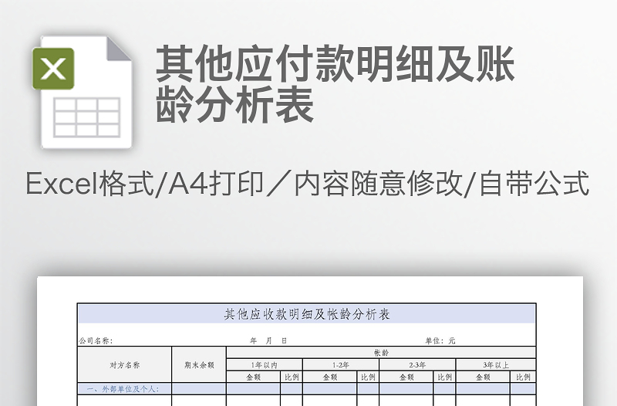Click 比例 under 2-3年
This screenshot has width=617, height=406.
click(445, 377)
